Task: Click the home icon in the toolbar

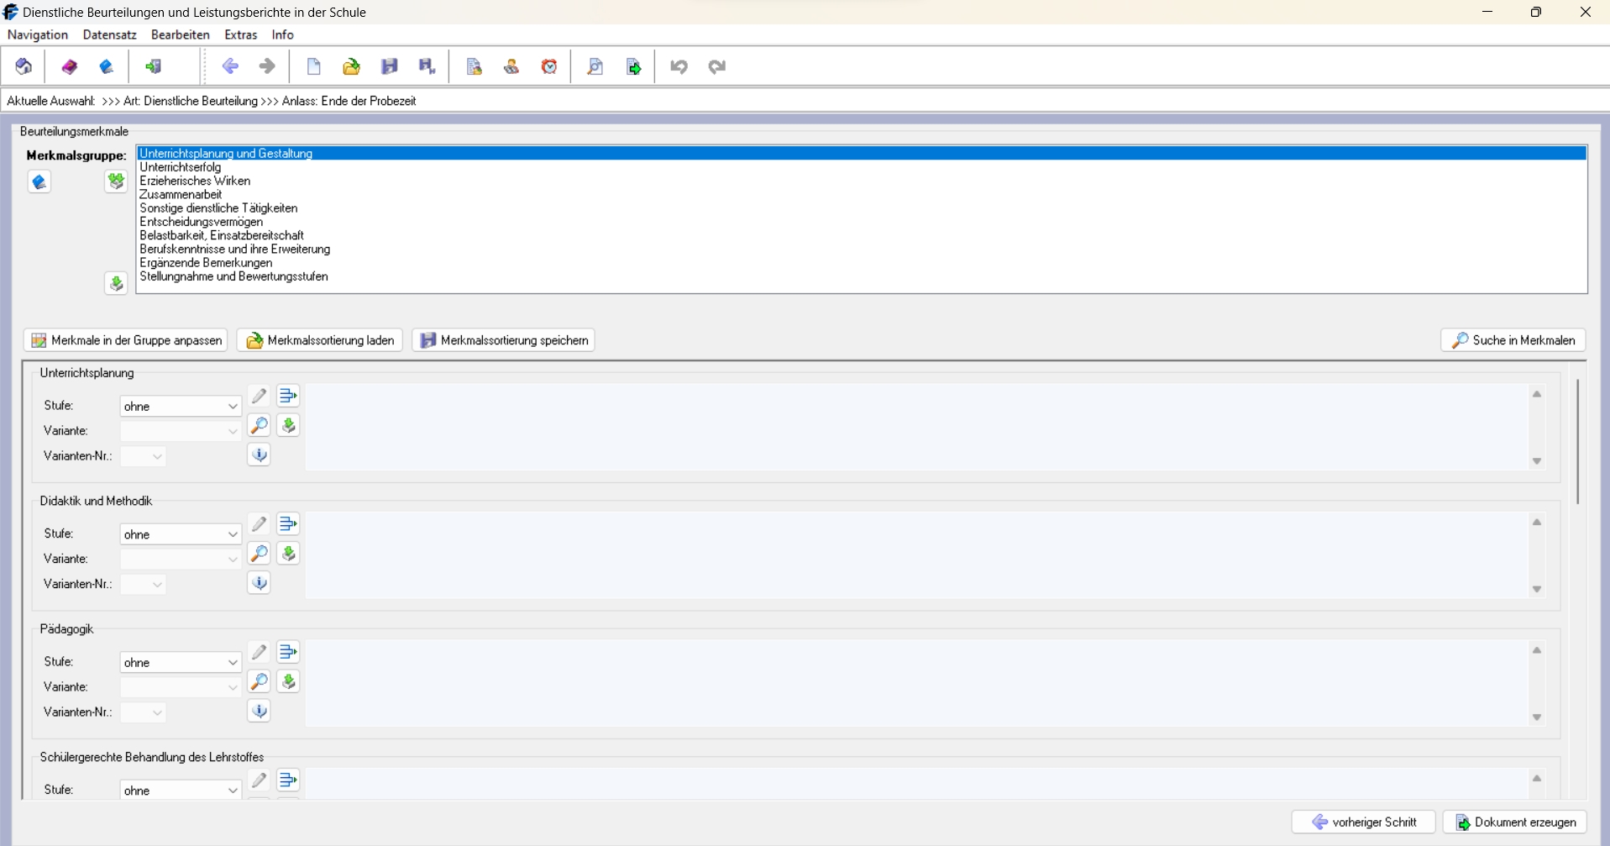Action: click(x=24, y=66)
